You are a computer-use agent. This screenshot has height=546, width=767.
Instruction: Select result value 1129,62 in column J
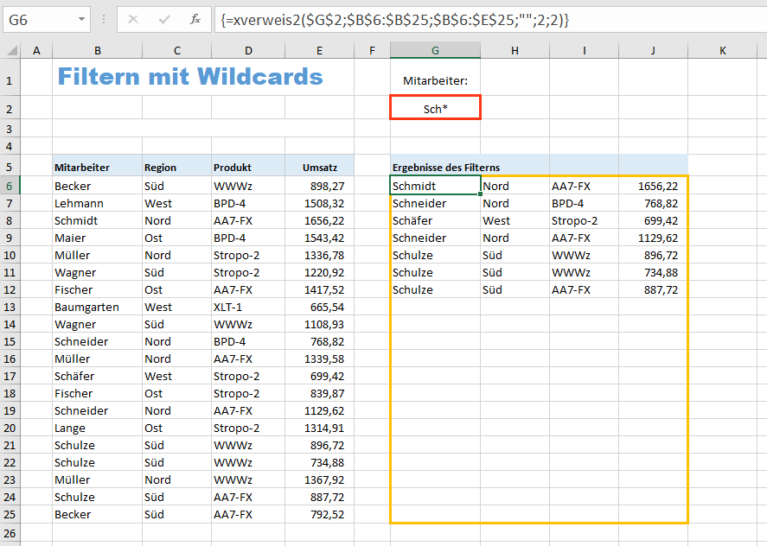tap(653, 238)
